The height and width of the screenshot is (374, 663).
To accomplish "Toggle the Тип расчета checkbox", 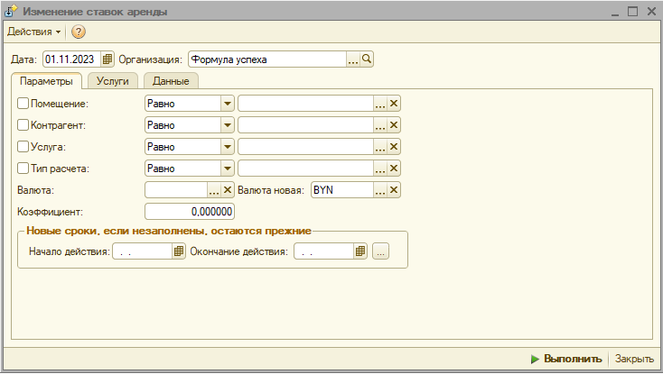I will 23,169.
